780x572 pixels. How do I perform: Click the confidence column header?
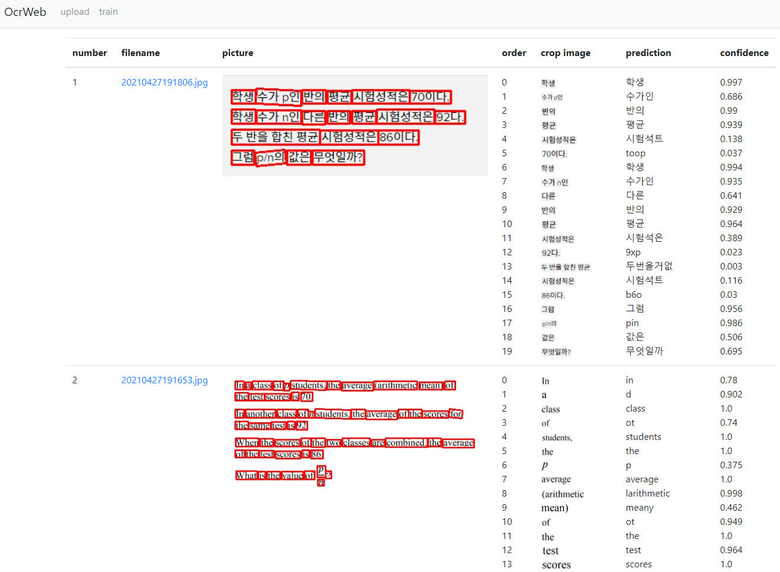coord(744,52)
